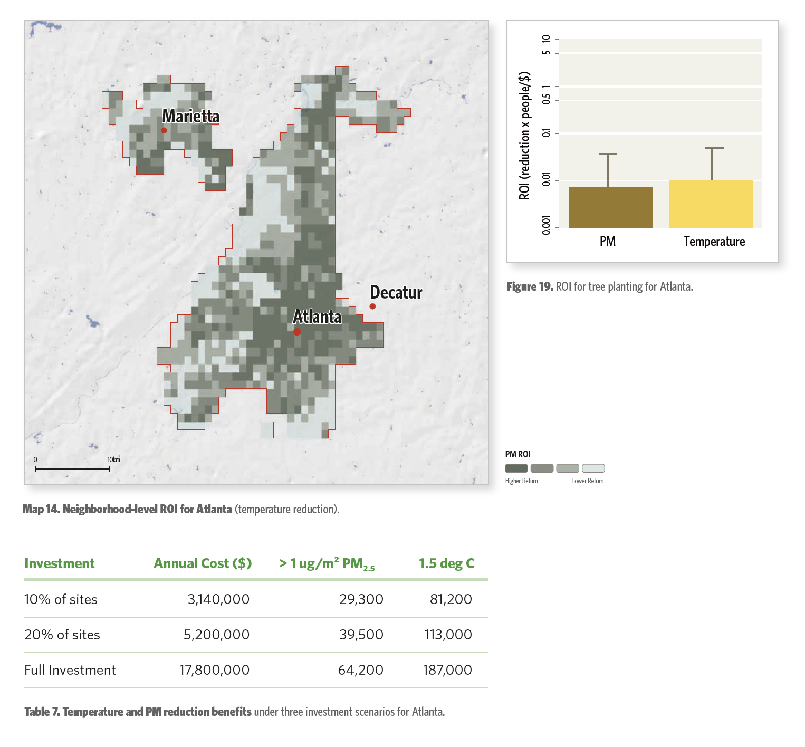Select the 17,800,000 annual cost value
Viewport: 805px width, 747px height.
(214, 670)
